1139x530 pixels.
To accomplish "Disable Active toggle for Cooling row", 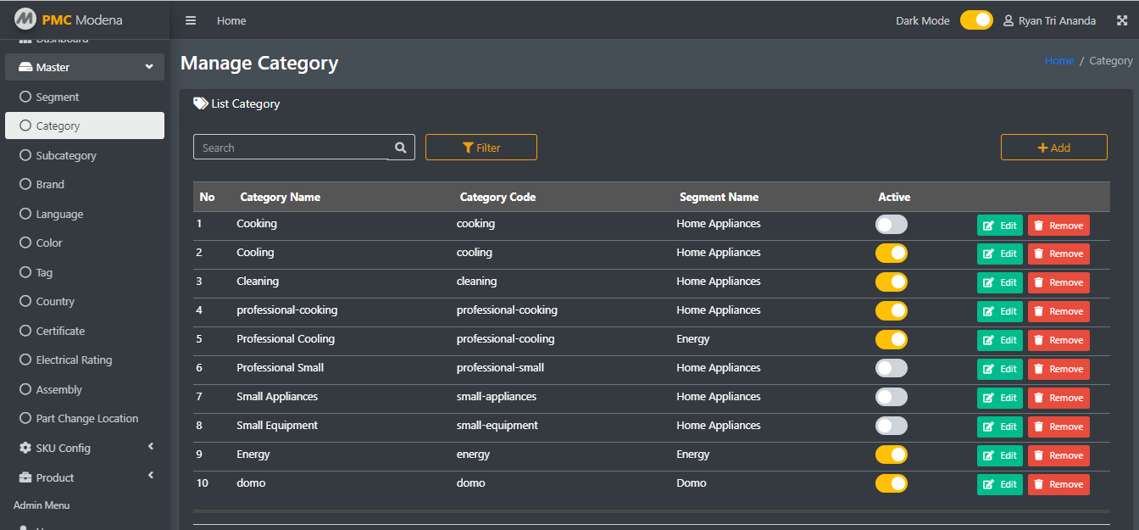I will click(x=892, y=253).
